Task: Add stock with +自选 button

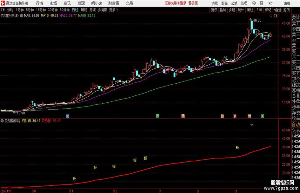Action: [277, 10]
